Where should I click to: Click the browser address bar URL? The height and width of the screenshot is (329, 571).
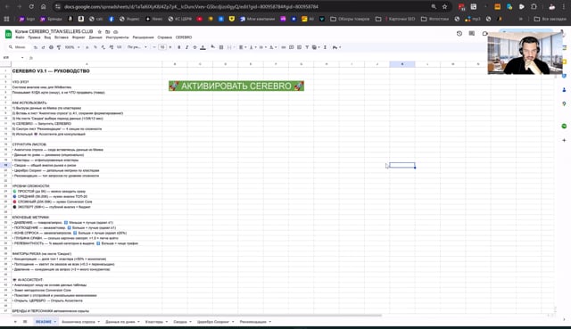tap(191, 6)
